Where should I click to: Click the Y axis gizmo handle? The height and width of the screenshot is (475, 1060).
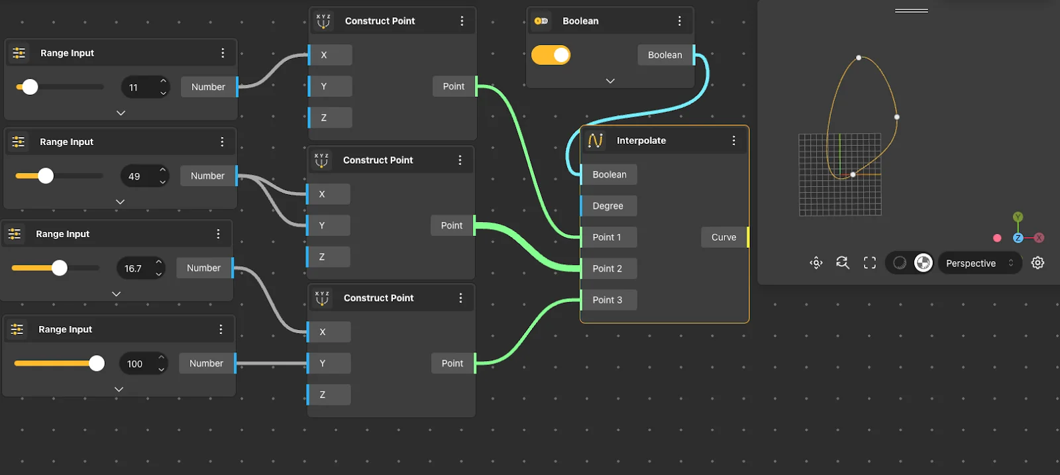pyautogui.click(x=1018, y=217)
